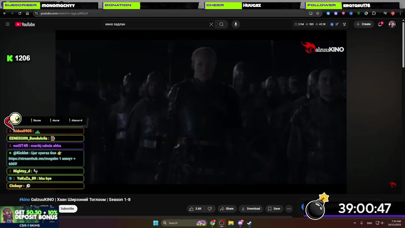
Task: Open the Windows Start menu
Action: [156, 223]
